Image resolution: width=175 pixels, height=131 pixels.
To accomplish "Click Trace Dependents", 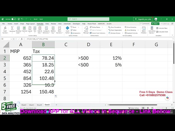I will click(x=115, y=30).
